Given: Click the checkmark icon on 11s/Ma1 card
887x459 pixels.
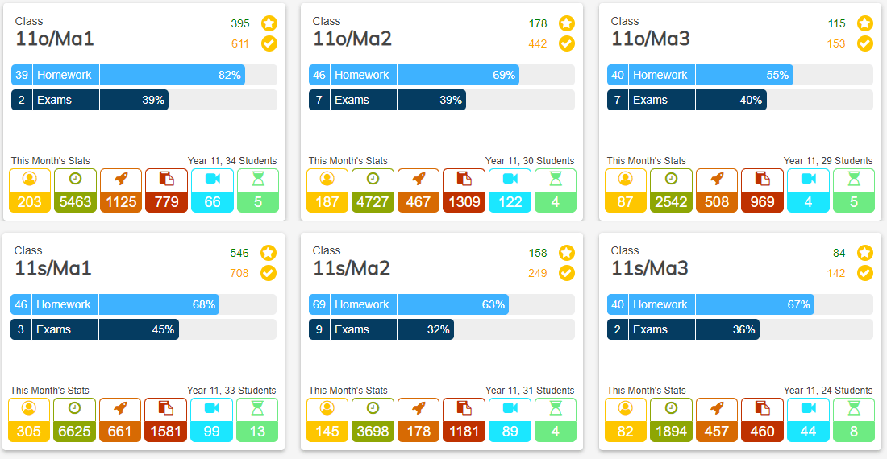Looking at the screenshot, I should coord(269,273).
